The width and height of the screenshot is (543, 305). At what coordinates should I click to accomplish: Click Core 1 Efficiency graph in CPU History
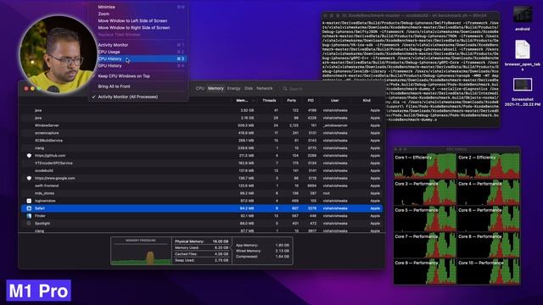pos(425,166)
